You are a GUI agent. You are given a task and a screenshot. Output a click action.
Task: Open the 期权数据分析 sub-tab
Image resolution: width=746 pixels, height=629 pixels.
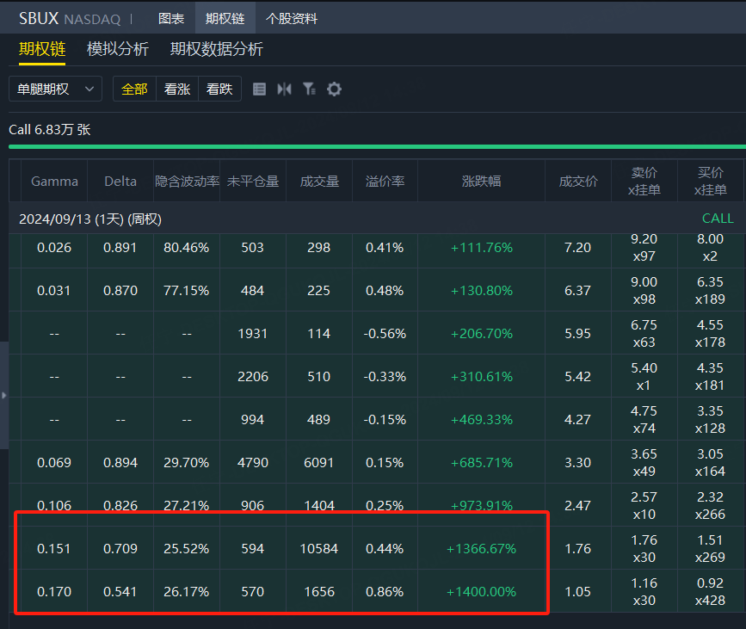pos(217,49)
